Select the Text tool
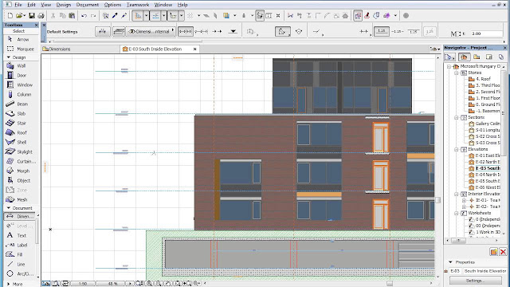This screenshot has height=287, width=510. pos(22,235)
